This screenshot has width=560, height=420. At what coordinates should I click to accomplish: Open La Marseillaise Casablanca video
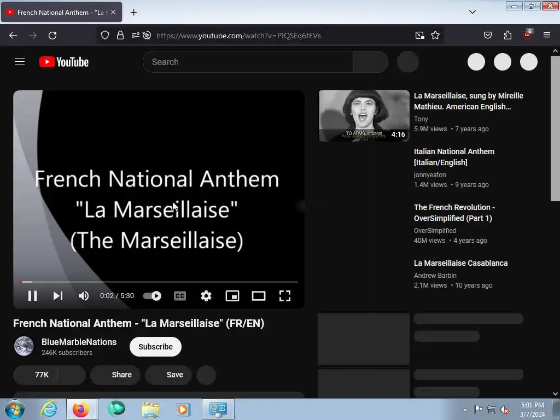460,263
